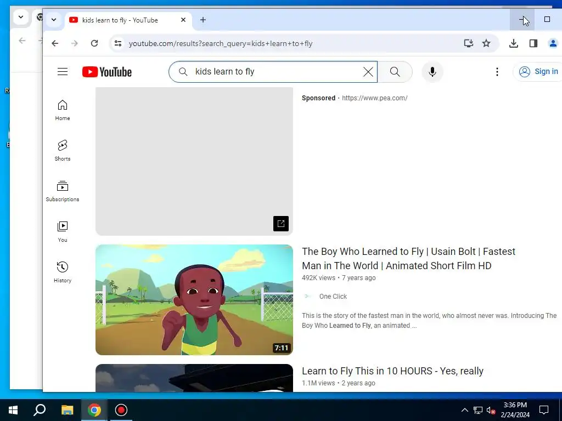Focus the YouTube search box
This screenshot has height=421, width=562.
(x=273, y=72)
